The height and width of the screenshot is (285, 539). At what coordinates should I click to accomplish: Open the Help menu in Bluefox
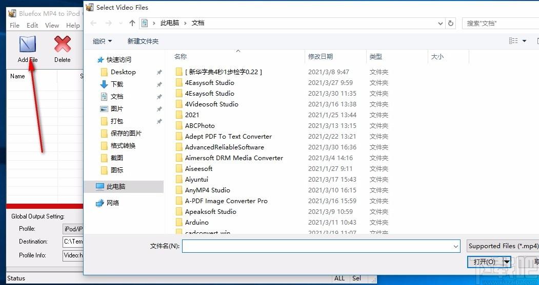click(x=73, y=26)
